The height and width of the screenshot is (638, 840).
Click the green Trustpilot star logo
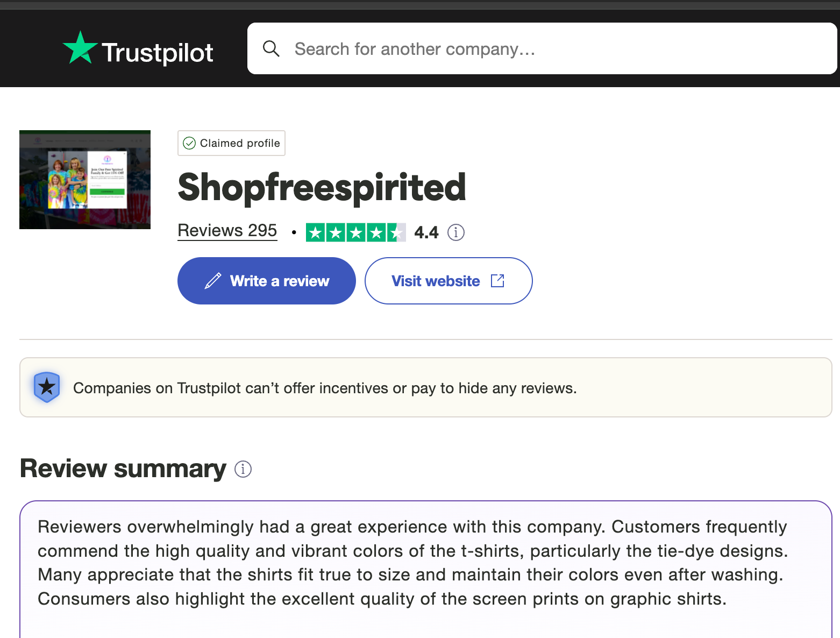click(80, 48)
